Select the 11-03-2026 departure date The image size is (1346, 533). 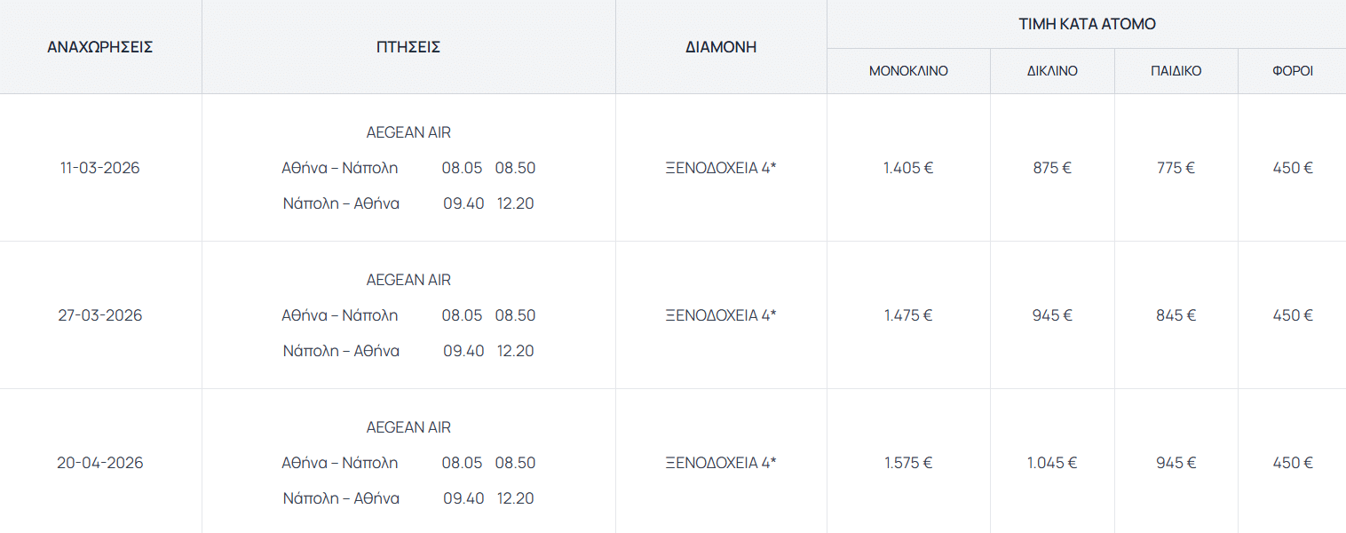click(x=100, y=168)
